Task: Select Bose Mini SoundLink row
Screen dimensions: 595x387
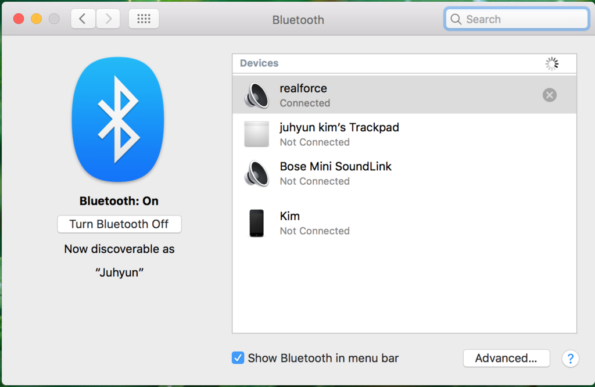Action: coord(404,173)
